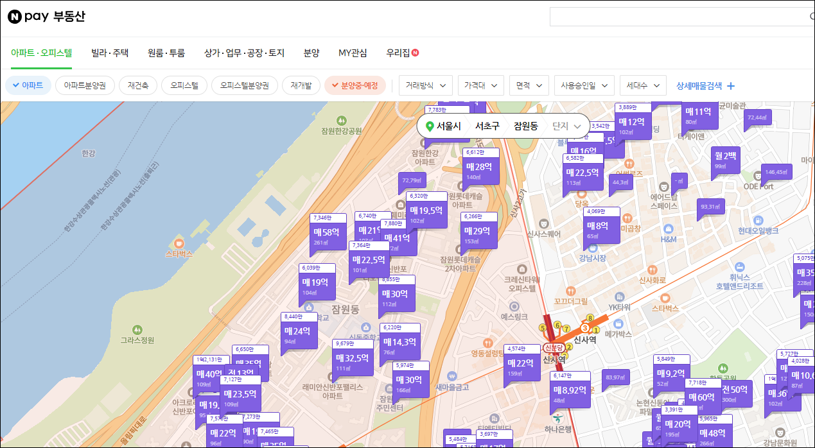Select the 매32.5억 111㎡ marker
This screenshot has width=815, height=448.
point(353,361)
